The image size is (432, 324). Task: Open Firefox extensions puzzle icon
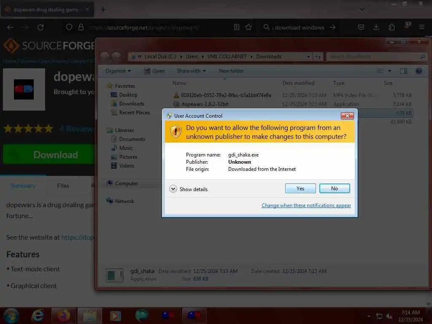point(391,27)
